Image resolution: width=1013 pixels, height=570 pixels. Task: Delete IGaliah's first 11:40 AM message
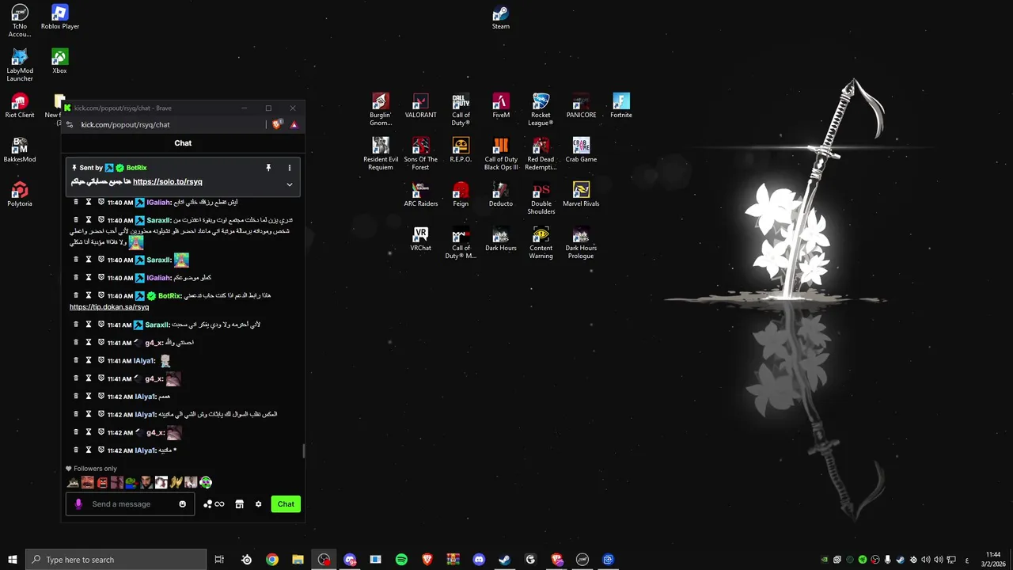coord(76,202)
